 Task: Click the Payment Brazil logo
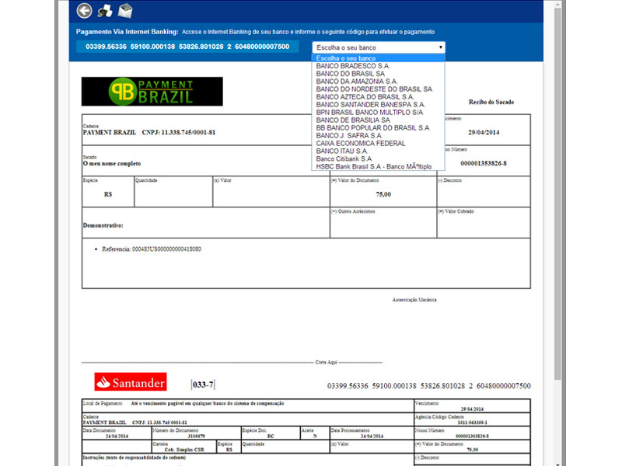point(152,92)
